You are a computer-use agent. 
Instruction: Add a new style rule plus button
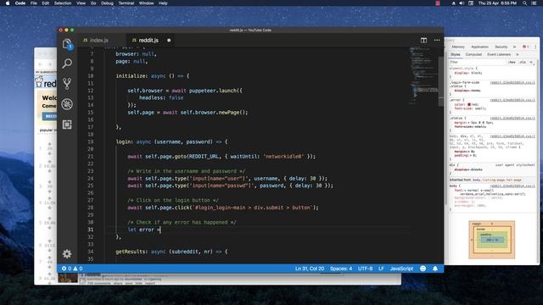point(531,62)
